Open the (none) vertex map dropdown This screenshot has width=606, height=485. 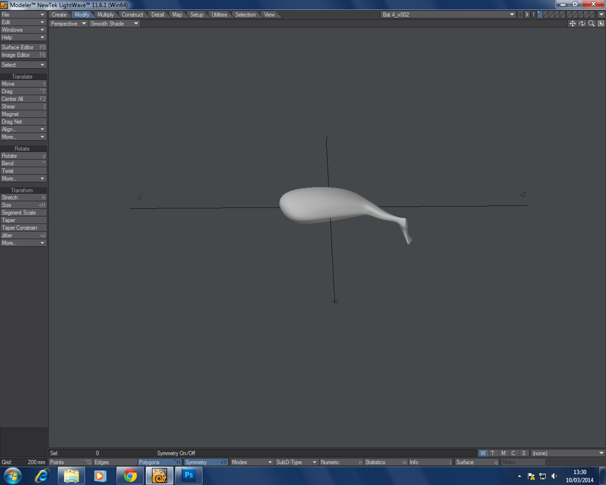pyautogui.click(x=567, y=453)
